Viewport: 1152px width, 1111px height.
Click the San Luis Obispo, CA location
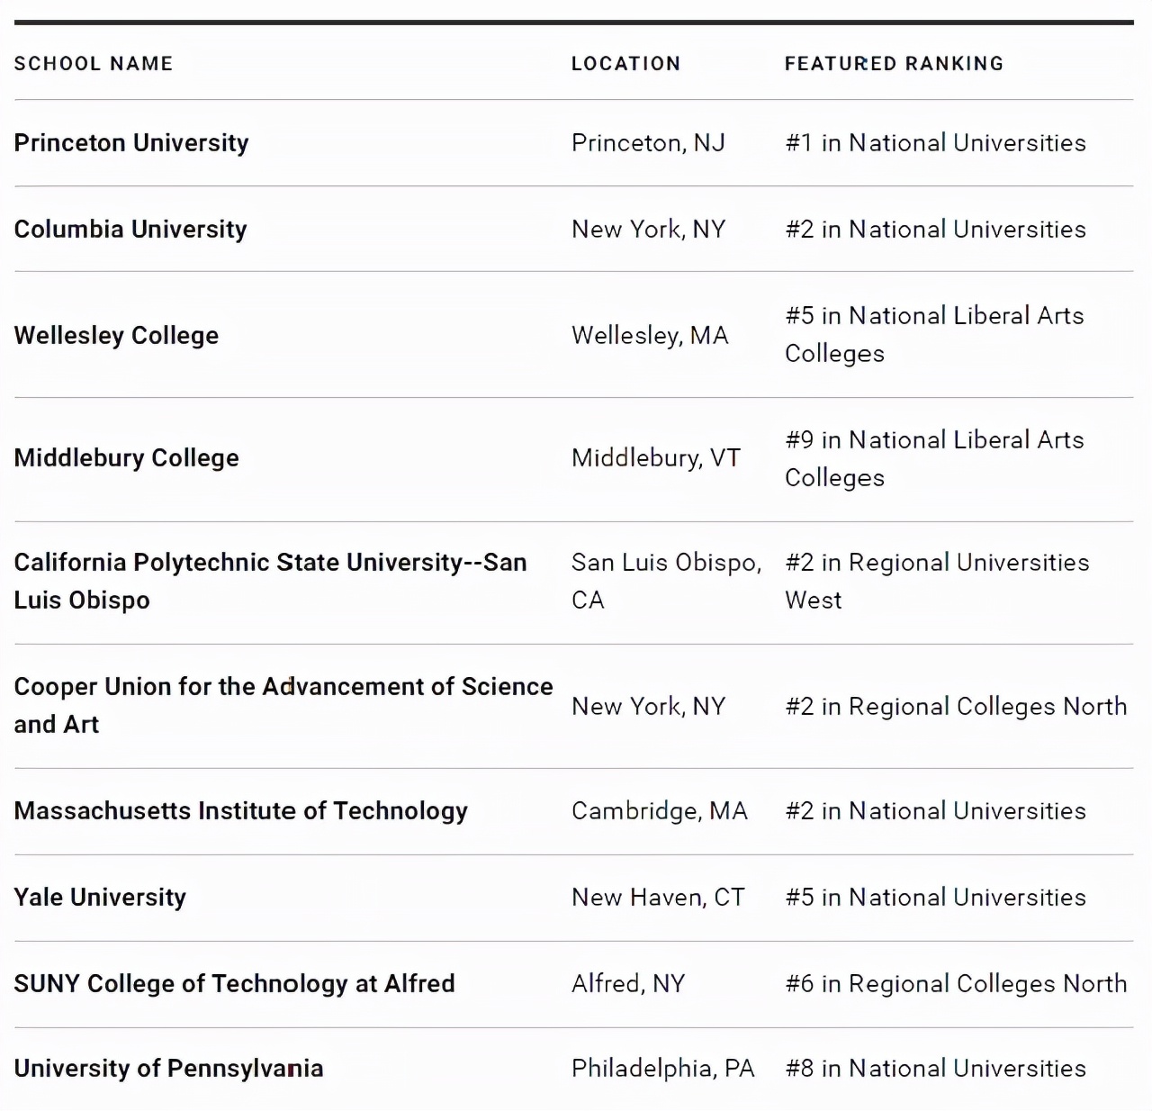pyautogui.click(x=666, y=581)
